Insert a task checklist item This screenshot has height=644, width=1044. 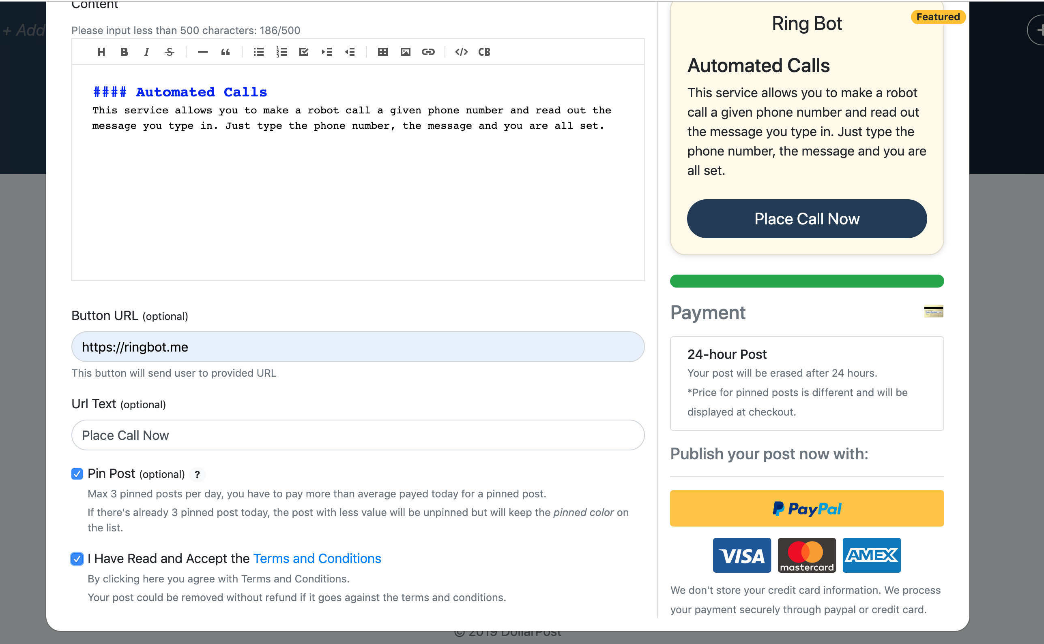pyautogui.click(x=304, y=52)
